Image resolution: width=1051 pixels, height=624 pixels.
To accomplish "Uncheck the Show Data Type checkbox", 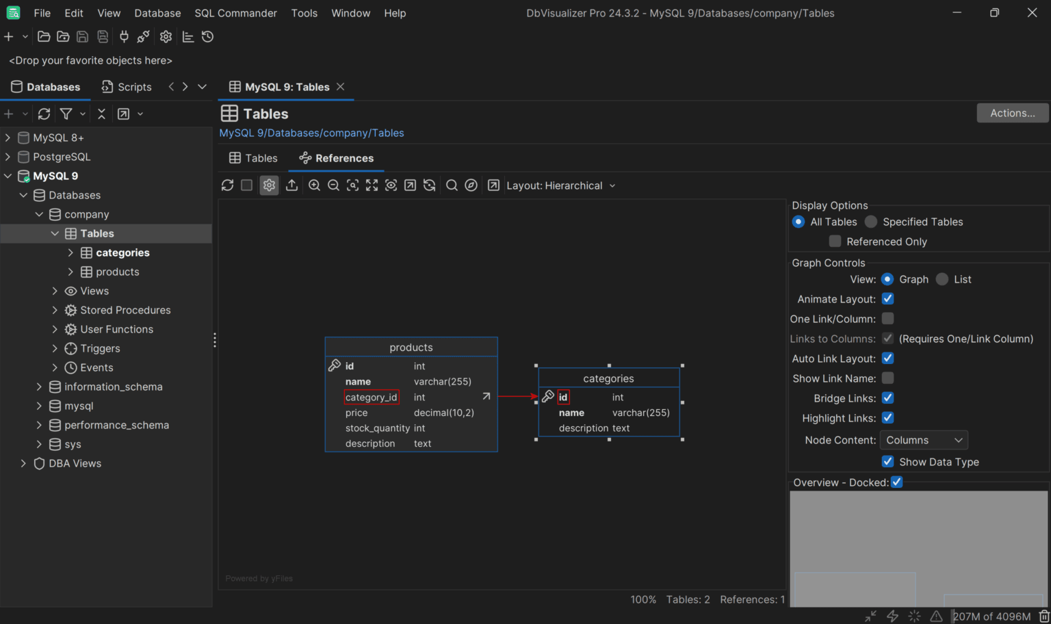I will 887,462.
